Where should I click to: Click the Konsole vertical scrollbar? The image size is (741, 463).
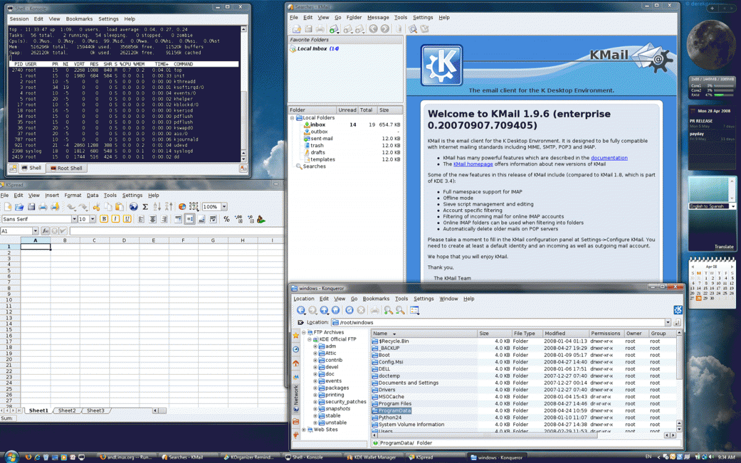tap(244, 95)
